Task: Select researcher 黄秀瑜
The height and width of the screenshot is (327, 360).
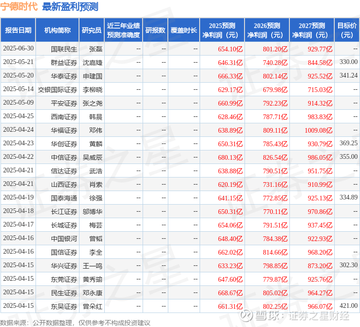Action: click(92, 279)
